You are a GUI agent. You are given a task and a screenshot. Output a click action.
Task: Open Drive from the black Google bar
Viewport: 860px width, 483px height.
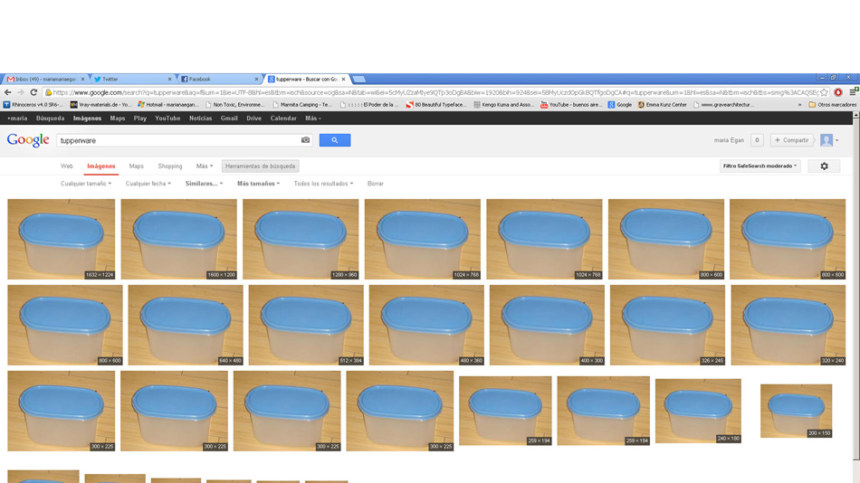pos(254,118)
